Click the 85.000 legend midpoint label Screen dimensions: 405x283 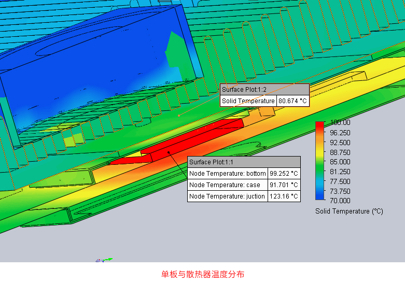pos(339,162)
